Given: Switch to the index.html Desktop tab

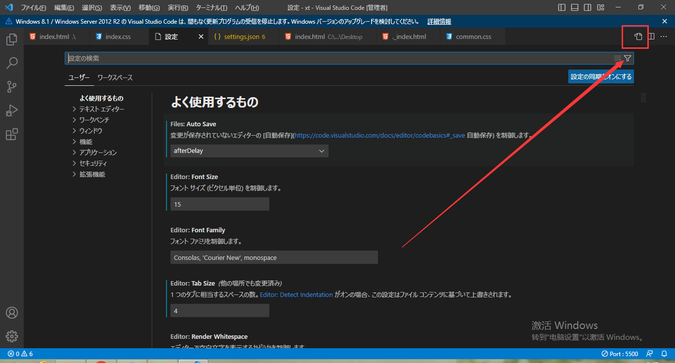Looking at the screenshot, I should [329, 36].
